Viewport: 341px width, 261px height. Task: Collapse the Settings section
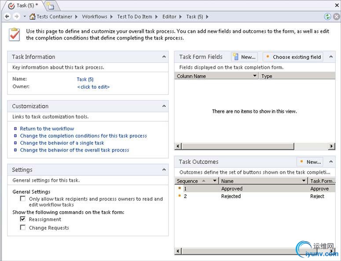(164, 170)
